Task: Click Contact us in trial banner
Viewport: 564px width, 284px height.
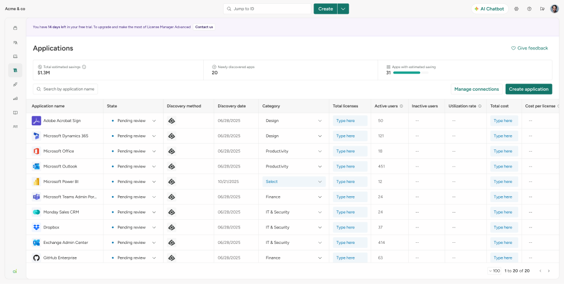Action: point(204,27)
